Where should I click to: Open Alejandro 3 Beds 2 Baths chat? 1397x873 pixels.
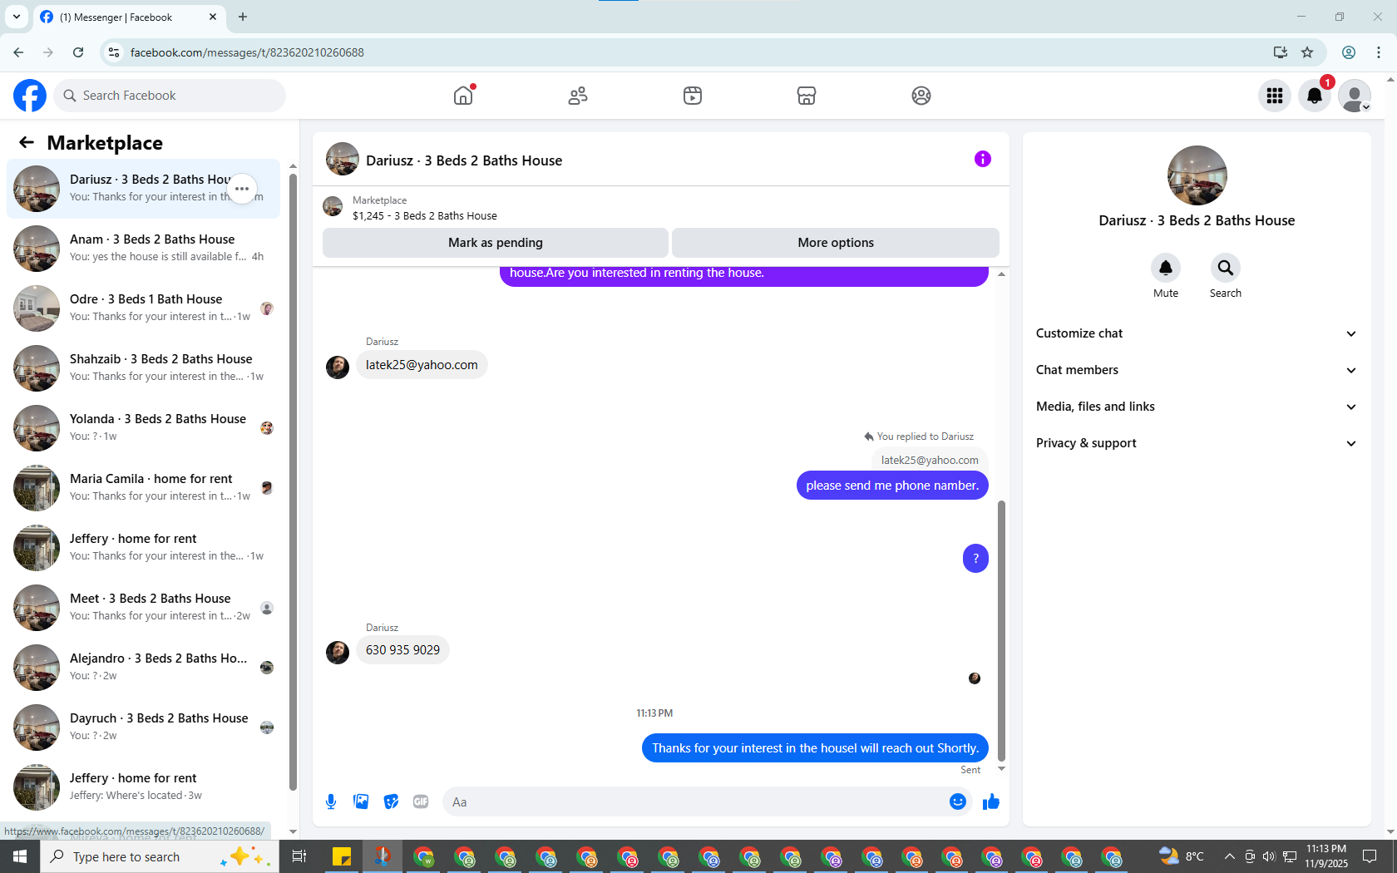144,668
